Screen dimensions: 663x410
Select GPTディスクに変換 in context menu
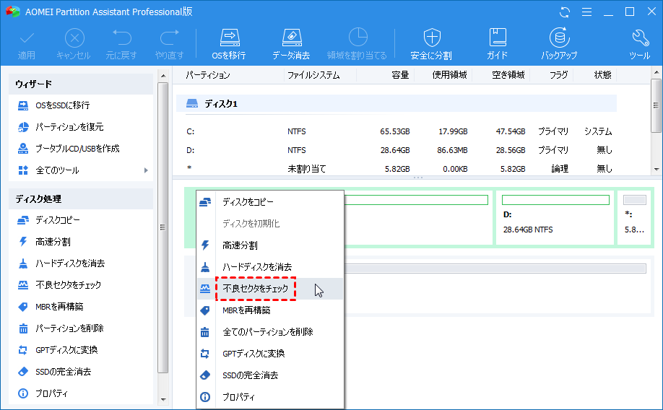(x=270, y=354)
